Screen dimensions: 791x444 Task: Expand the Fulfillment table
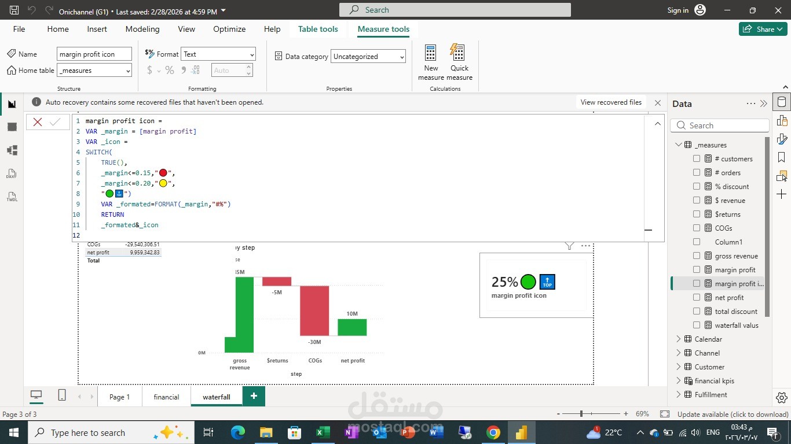pyautogui.click(x=679, y=395)
